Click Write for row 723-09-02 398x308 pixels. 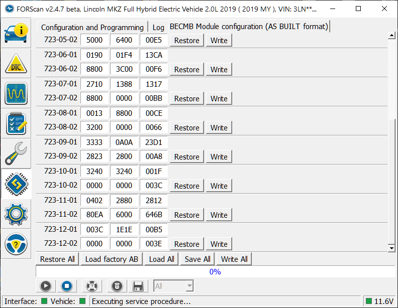click(x=219, y=157)
